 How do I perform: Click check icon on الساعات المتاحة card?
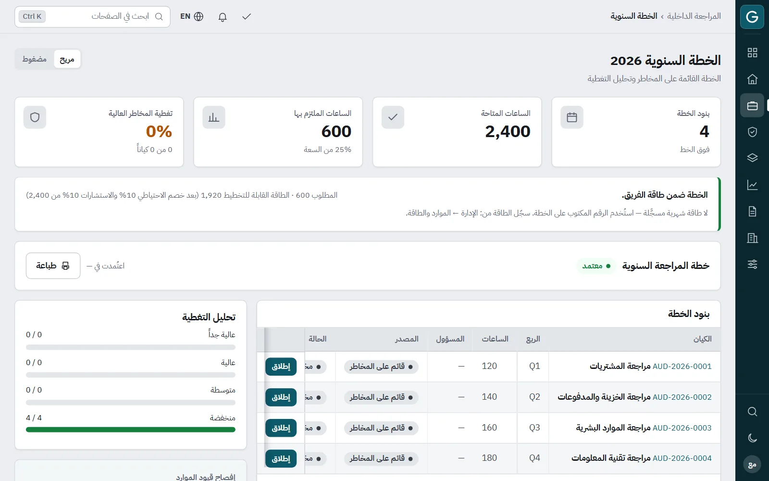click(x=393, y=117)
